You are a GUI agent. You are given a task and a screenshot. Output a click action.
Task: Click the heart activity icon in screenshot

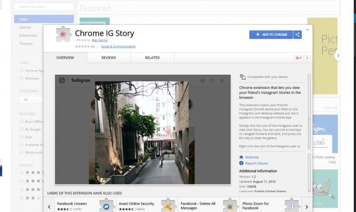(212, 80)
